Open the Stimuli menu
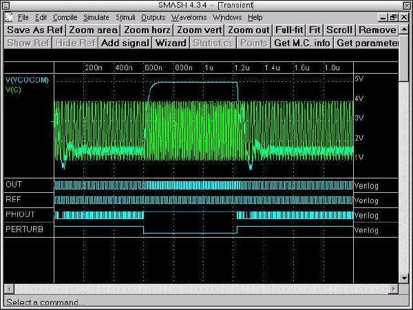Viewport: 413px width, 310px height. pos(125,17)
